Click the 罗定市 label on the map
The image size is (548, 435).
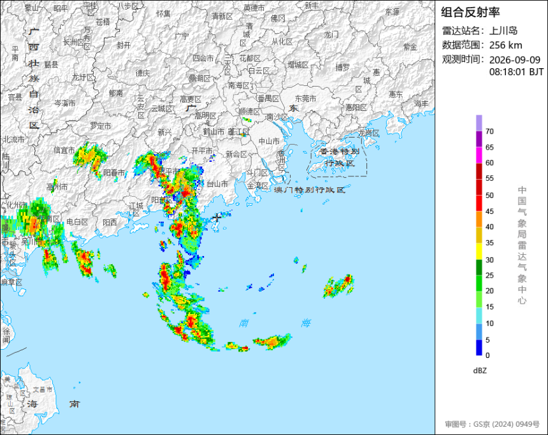pos(101,125)
